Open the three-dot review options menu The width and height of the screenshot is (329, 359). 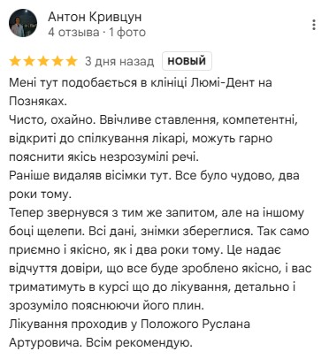tap(314, 25)
